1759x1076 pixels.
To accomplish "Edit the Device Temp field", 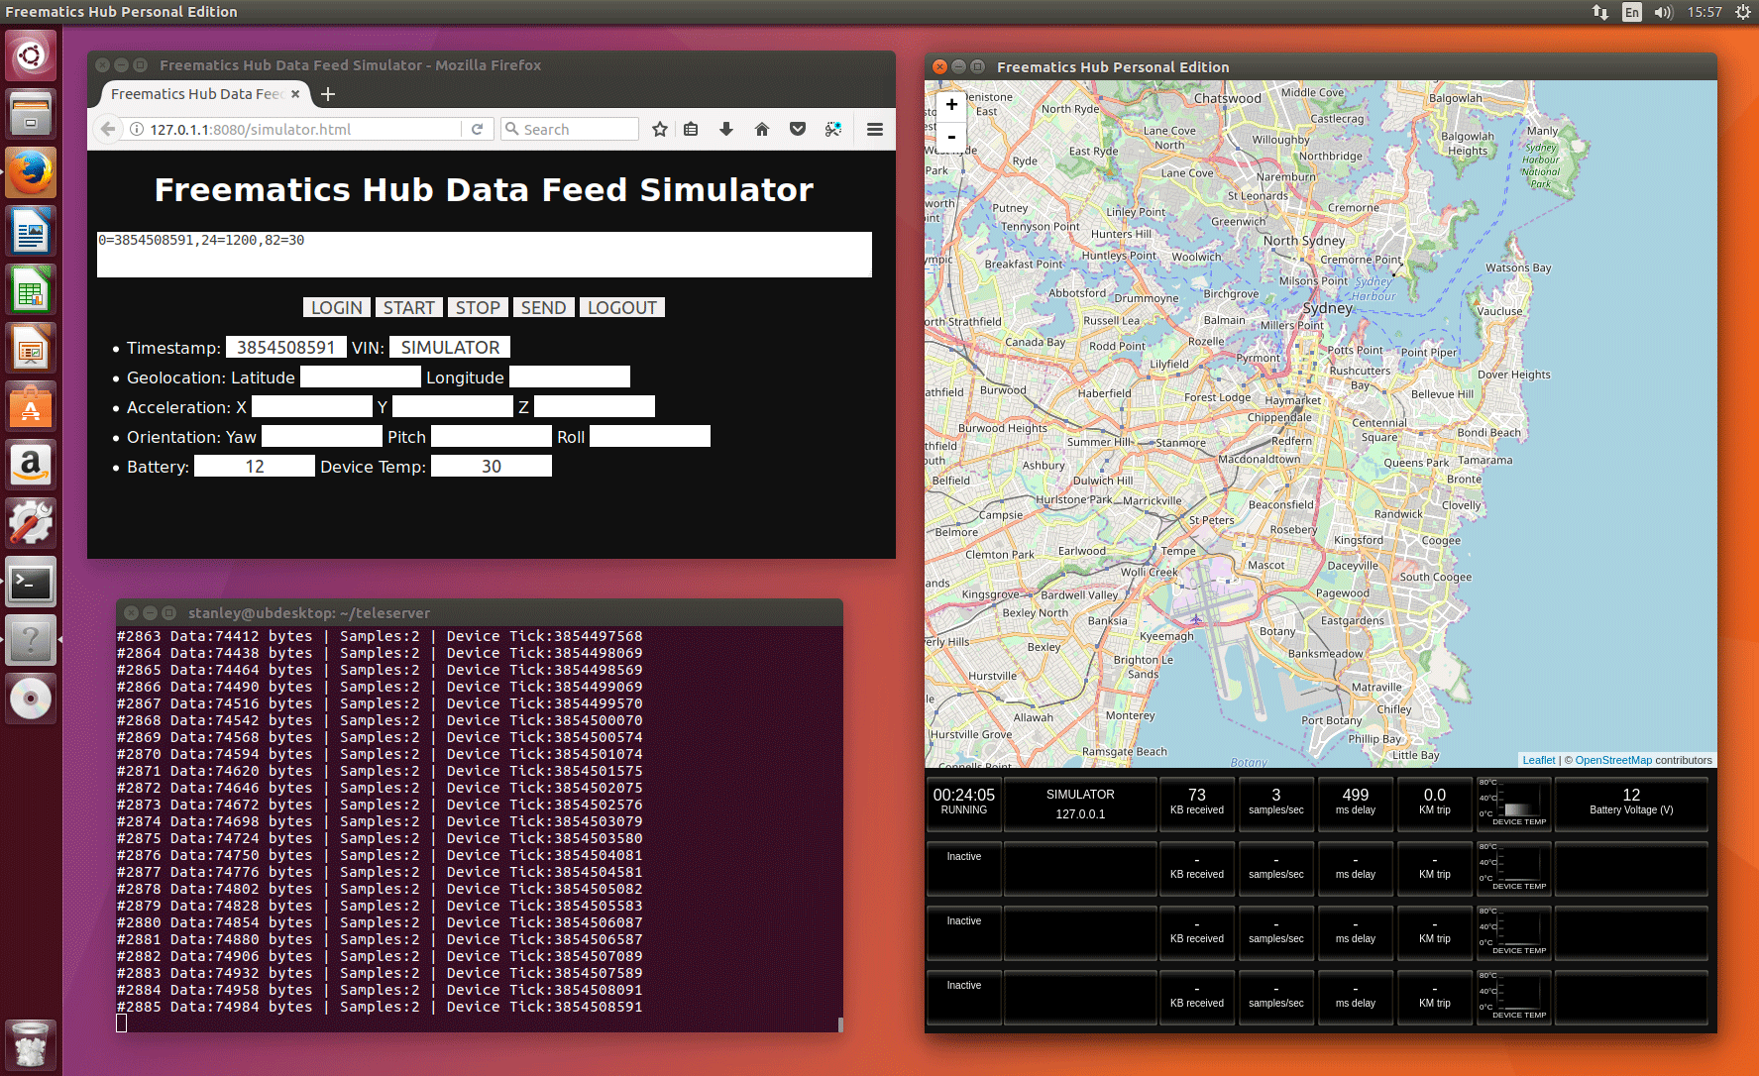I will click(492, 467).
